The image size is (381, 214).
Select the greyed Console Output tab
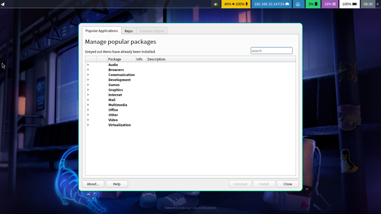click(152, 31)
